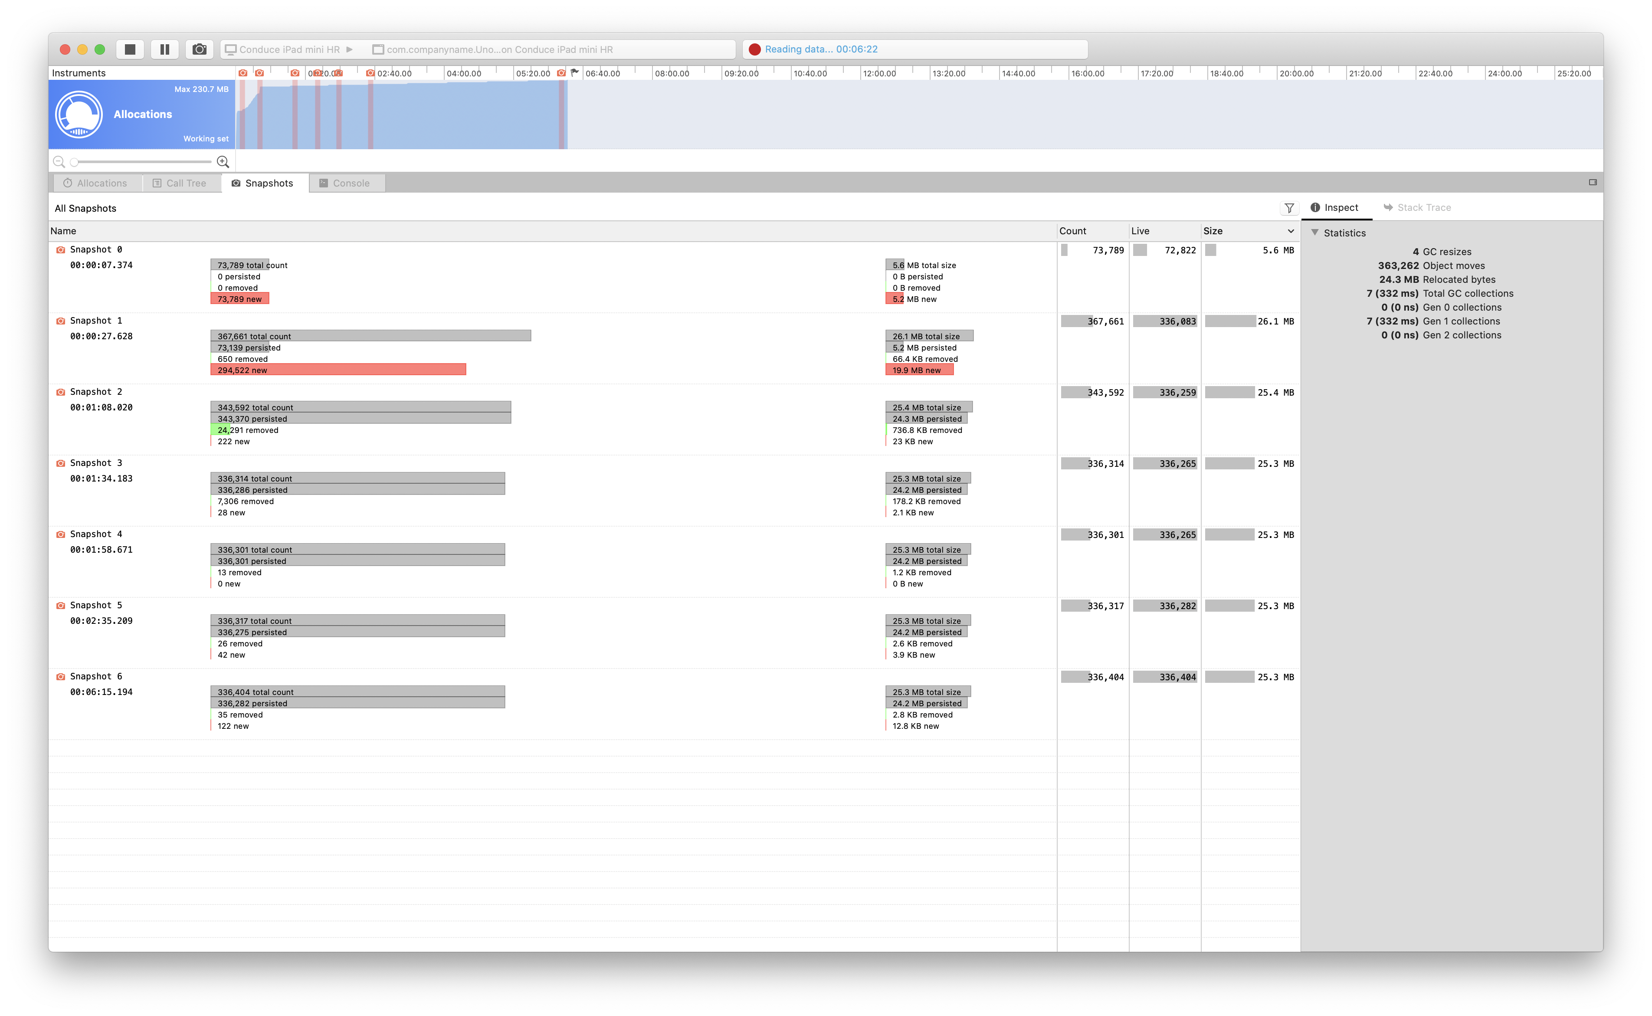This screenshot has width=1652, height=1016.
Task: Click the Snapshot 1 camera icon
Action: (x=60, y=321)
